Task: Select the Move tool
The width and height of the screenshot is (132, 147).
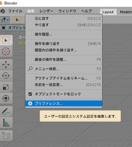Action: [6, 65]
